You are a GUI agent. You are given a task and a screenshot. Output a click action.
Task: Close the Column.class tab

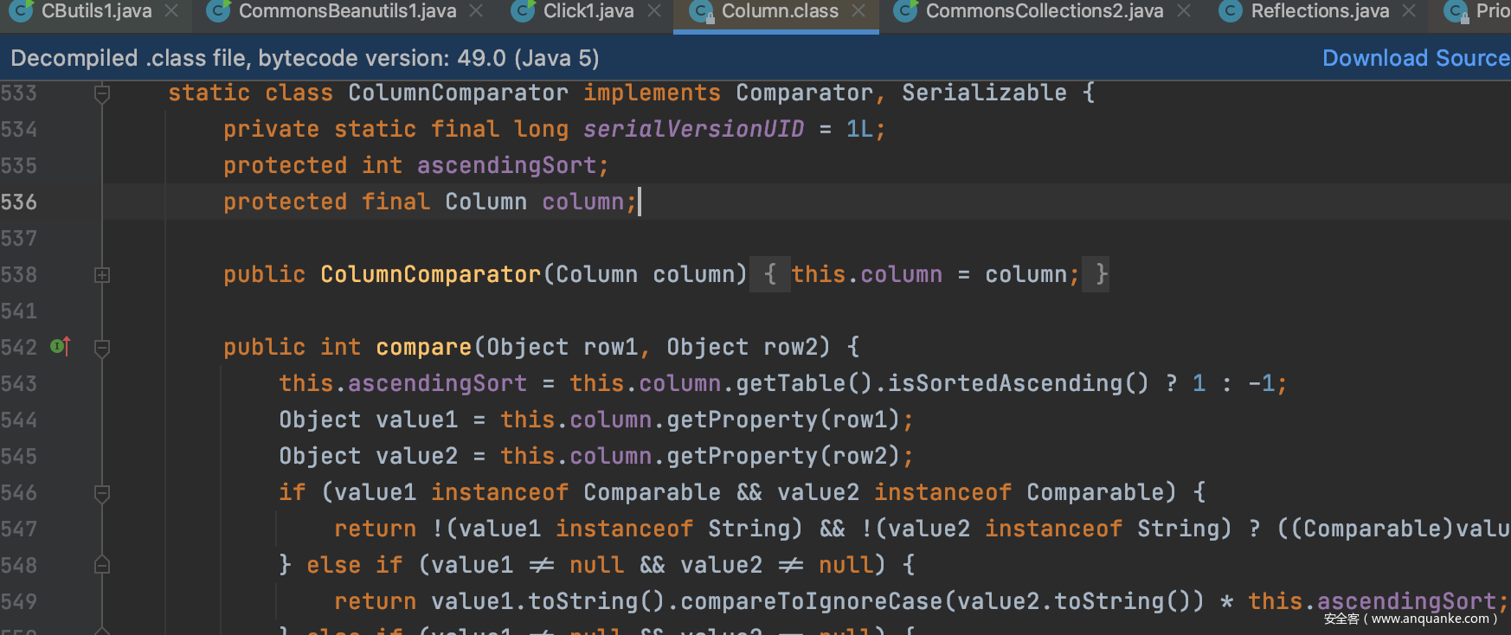pyautogui.click(x=858, y=11)
